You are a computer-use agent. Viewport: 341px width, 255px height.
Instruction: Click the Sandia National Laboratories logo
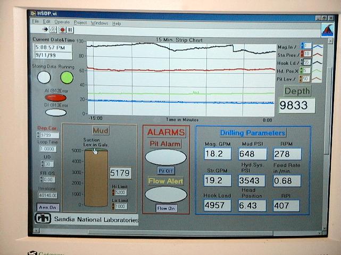point(43,218)
